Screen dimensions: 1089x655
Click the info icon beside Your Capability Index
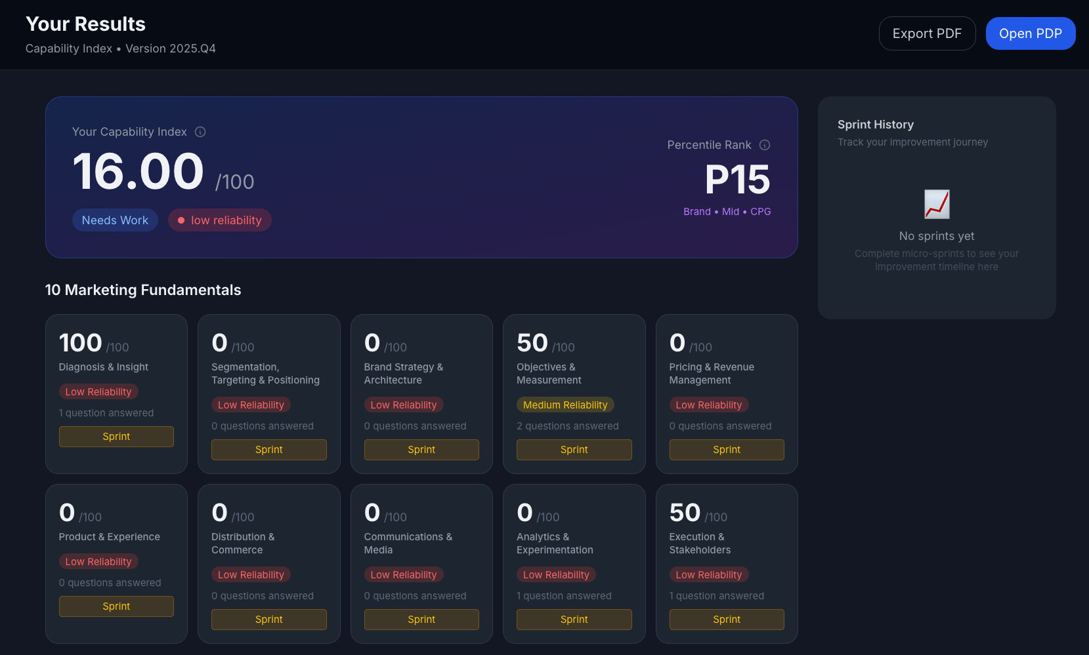pos(200,132)
